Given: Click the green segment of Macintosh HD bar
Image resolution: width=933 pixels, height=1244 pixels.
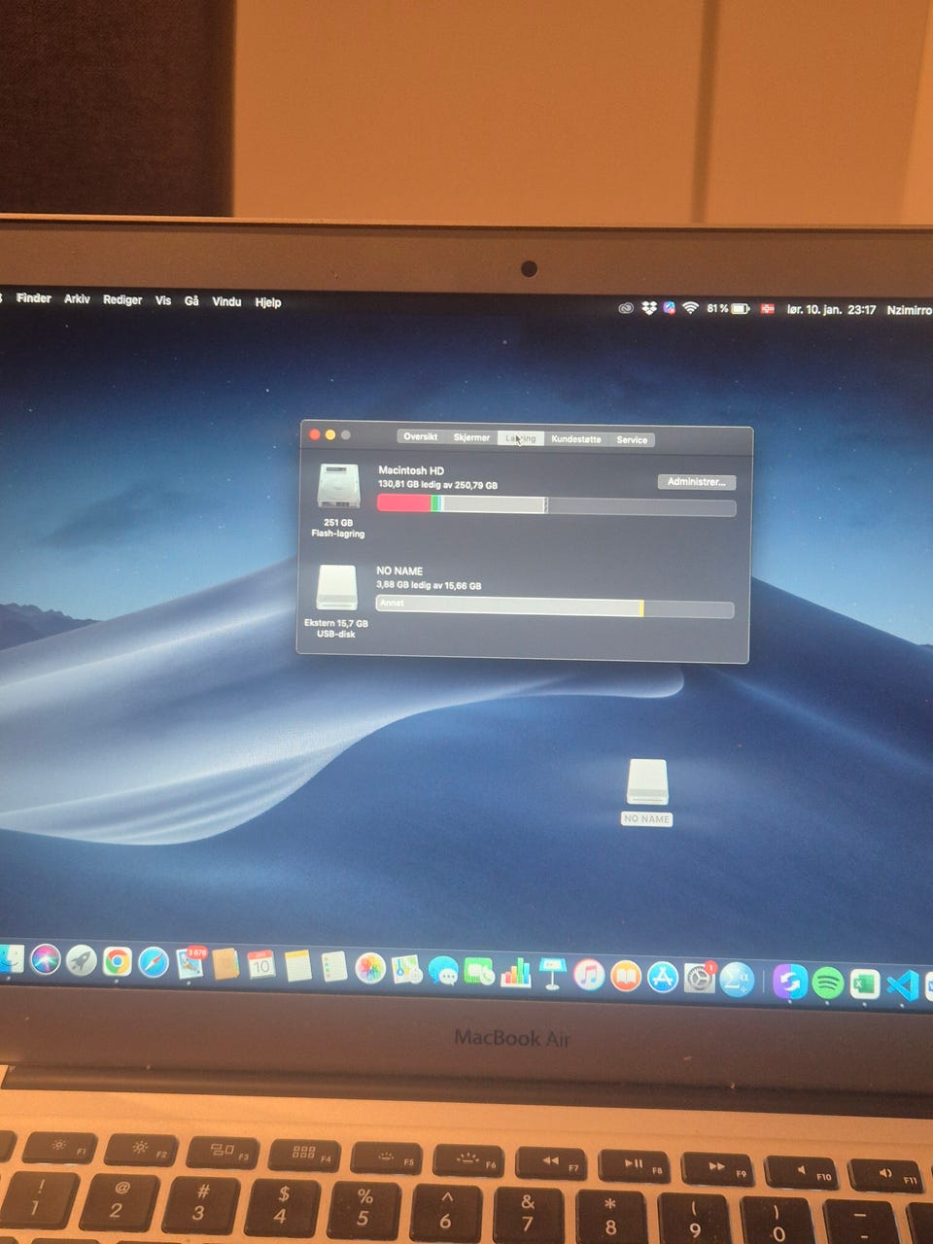Looking at the screenshot, I should point(435,502).
